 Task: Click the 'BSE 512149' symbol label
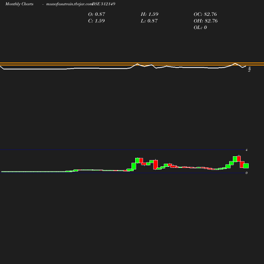(103, 4)
